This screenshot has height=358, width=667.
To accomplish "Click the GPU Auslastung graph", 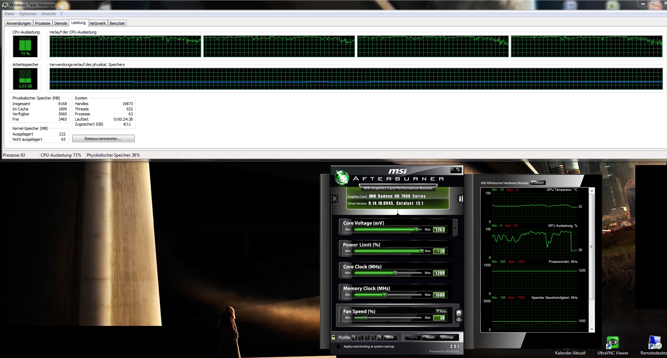I will (535, 243).
